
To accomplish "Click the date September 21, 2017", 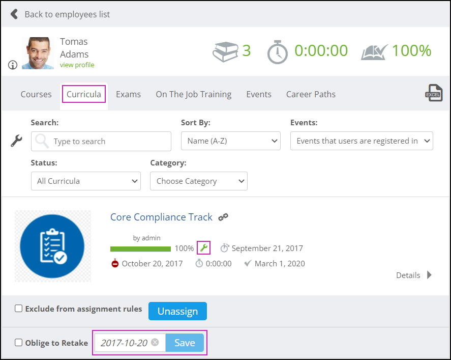I will click(x=267, y=248).
